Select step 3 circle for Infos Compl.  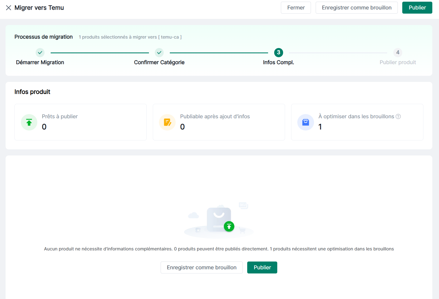278,52
